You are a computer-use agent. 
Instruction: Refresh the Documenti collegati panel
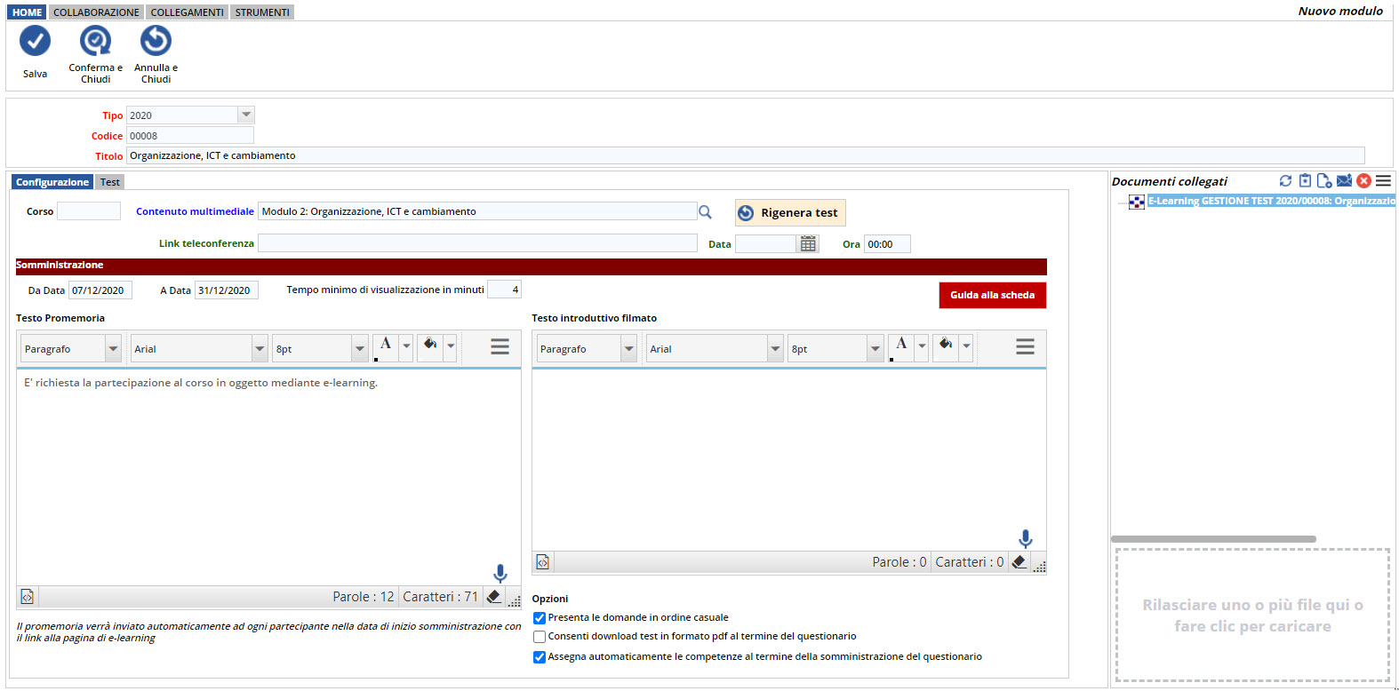(x=1285, y=181)
